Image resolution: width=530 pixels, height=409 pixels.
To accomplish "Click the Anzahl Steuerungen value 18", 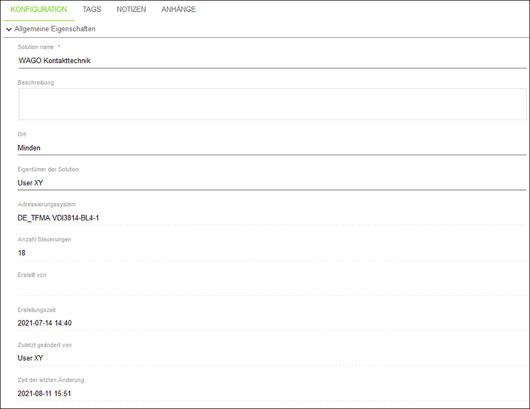I will point(22,253).
